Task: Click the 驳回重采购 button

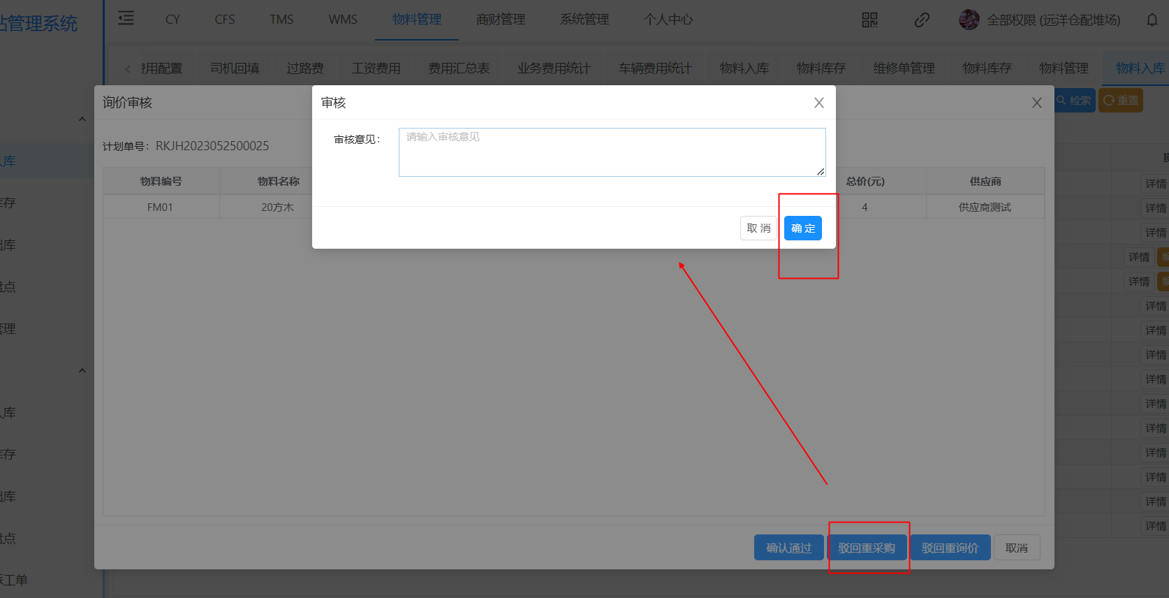Action: coord(867,548)
